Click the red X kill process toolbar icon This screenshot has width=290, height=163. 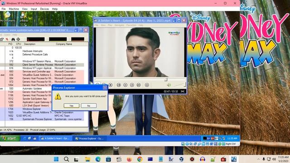[7, 39]
